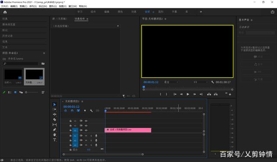Toggle V2 track output eye
Viewport: 277px width, 162px height.
(x=86, y=126)
